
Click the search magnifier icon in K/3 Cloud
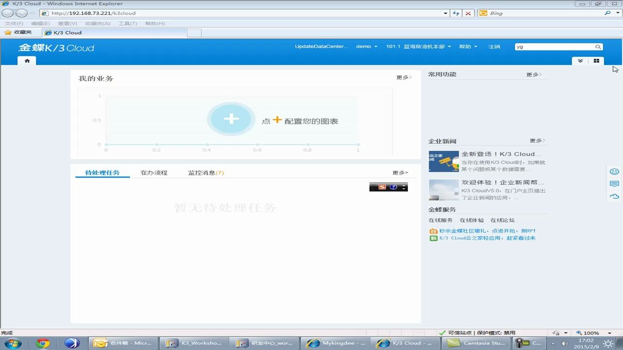[598, 47]
